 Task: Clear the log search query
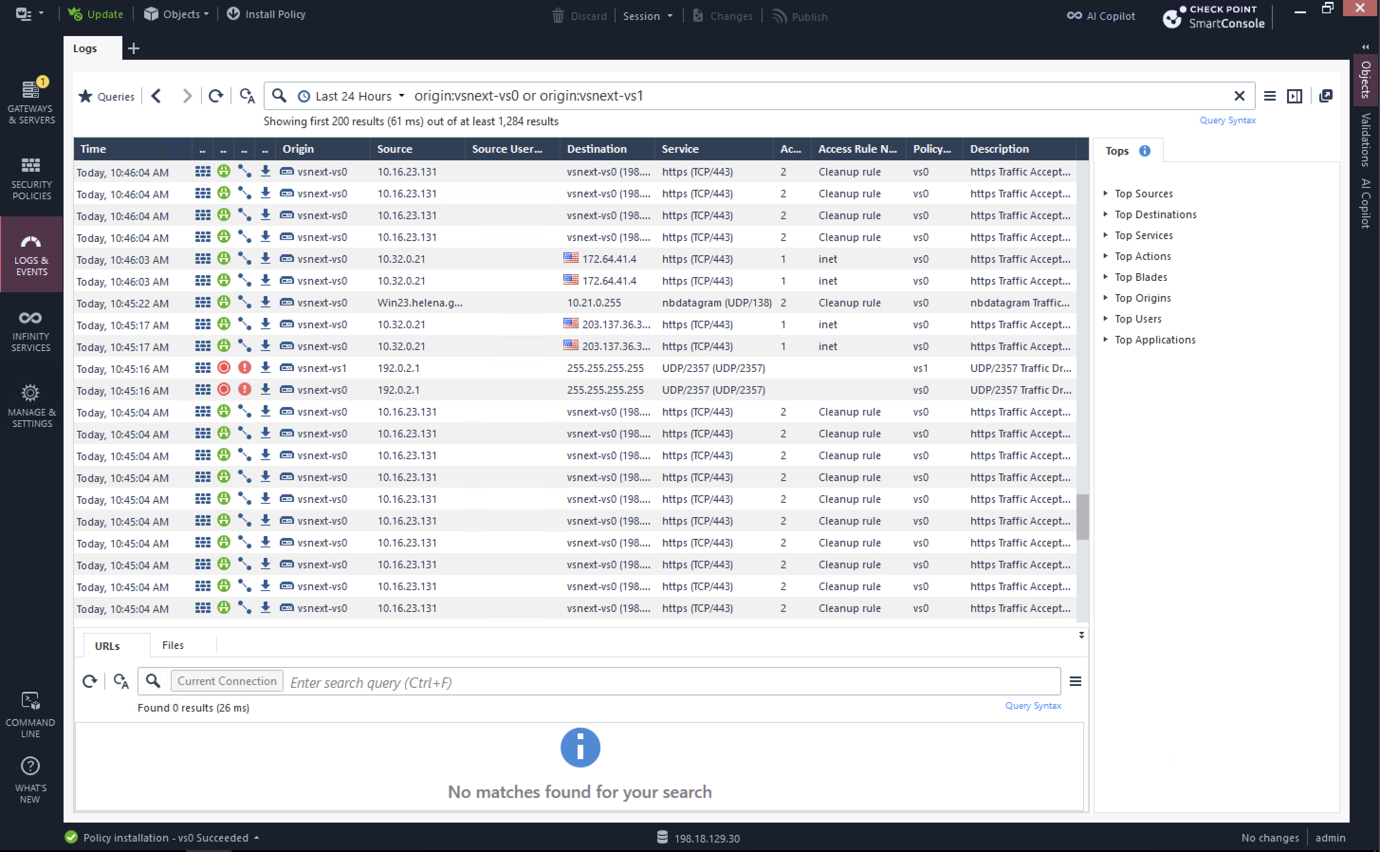[1239, 96]
